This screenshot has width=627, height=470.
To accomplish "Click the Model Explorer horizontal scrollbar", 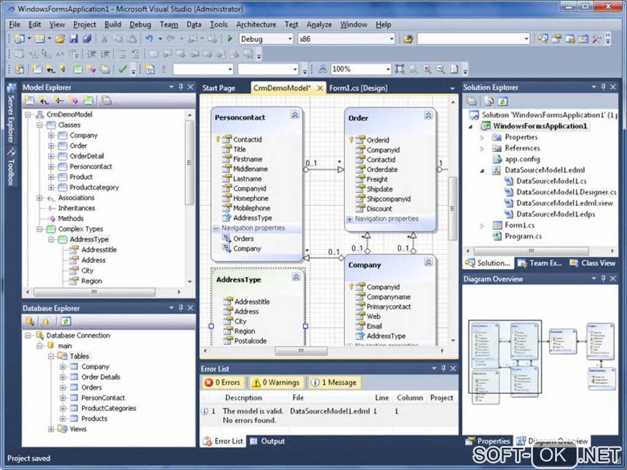I will click(95, 292).
